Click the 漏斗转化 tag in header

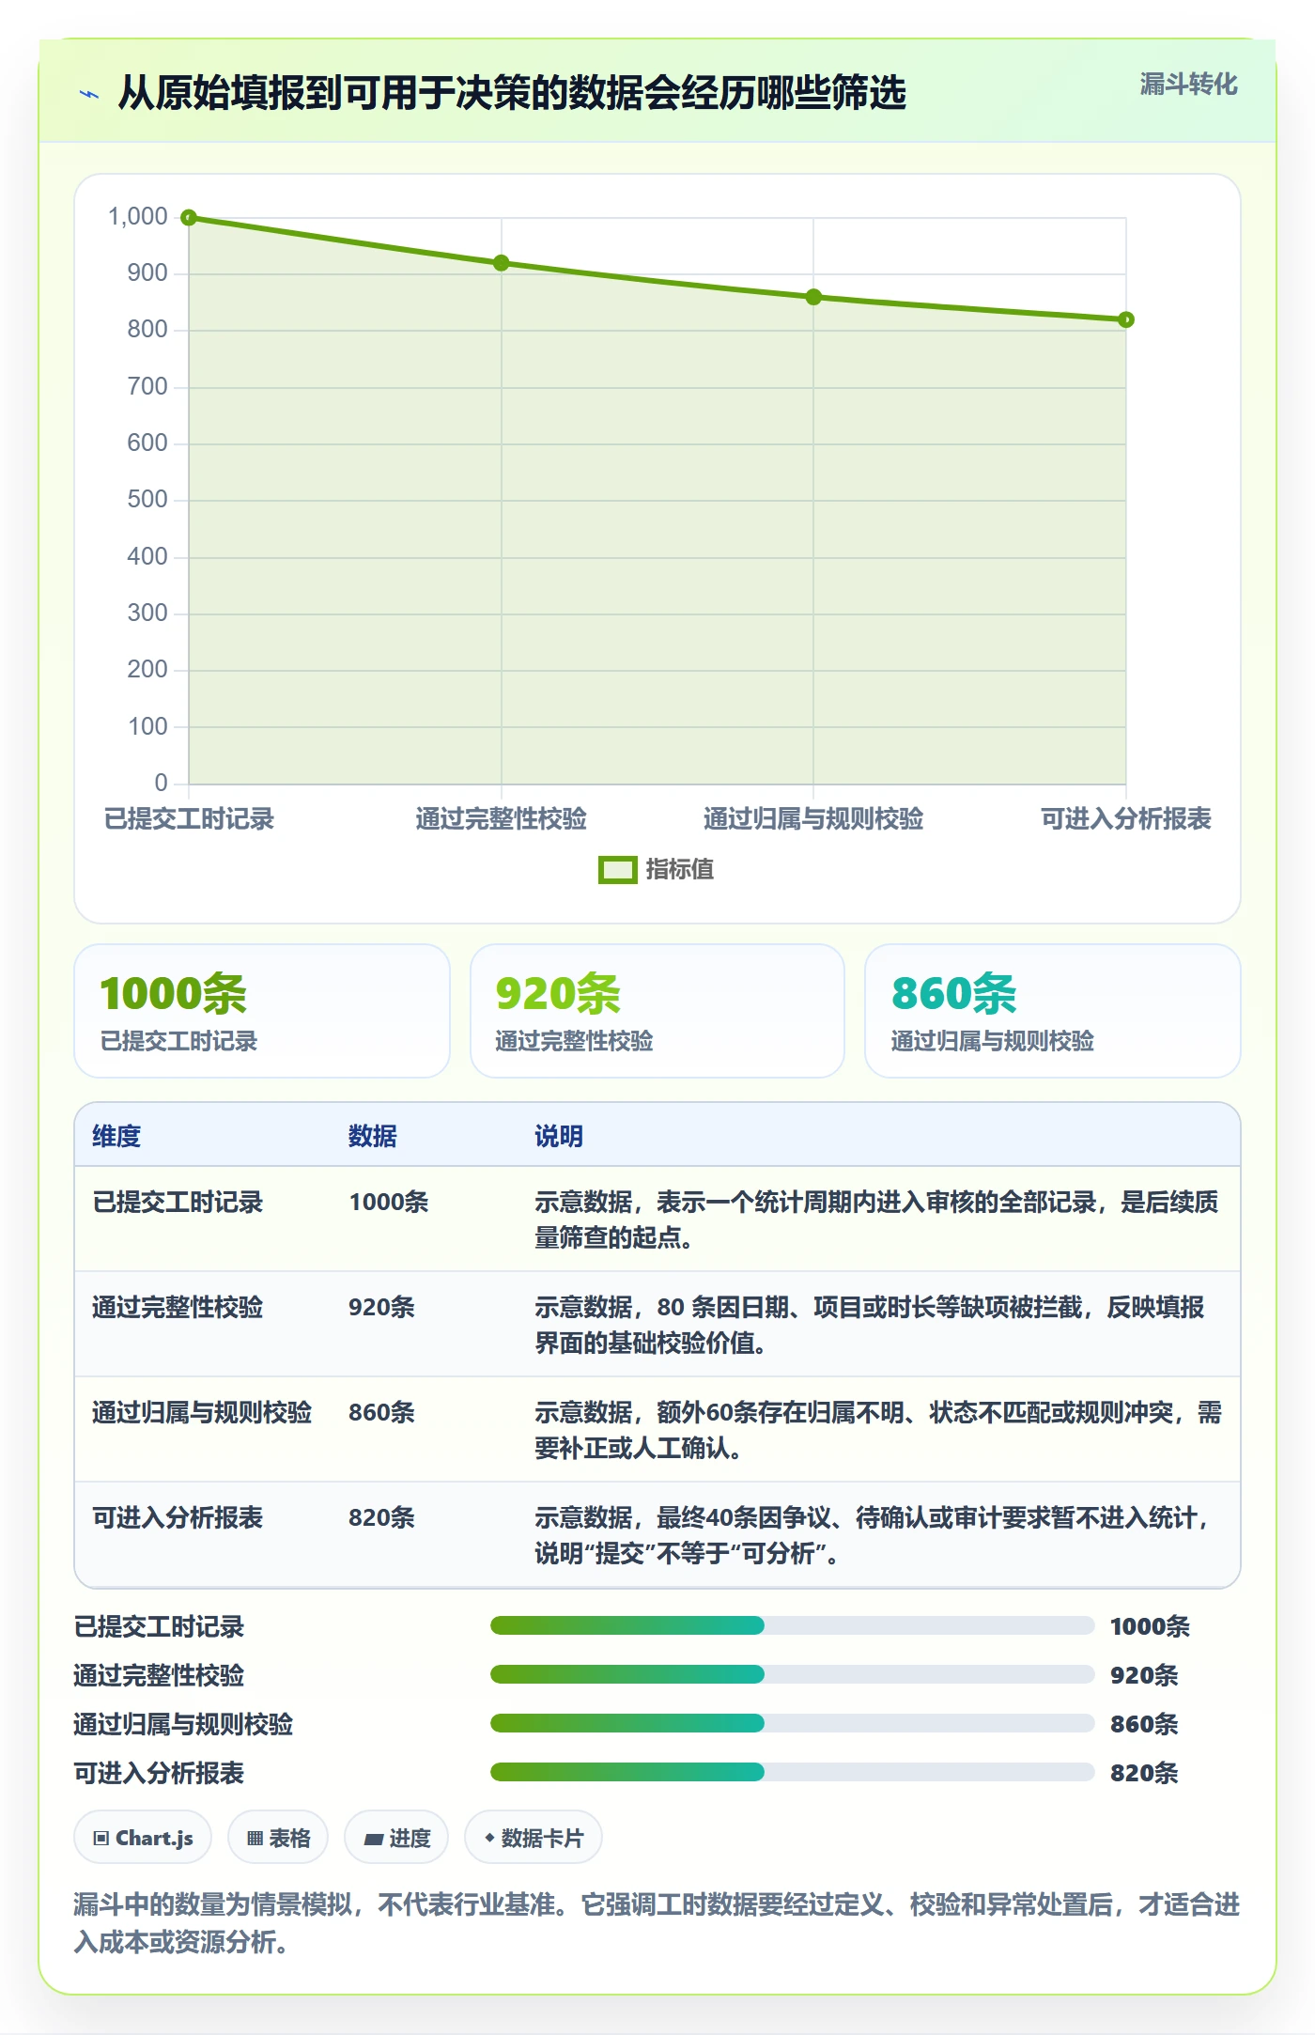click(1188, 85)
